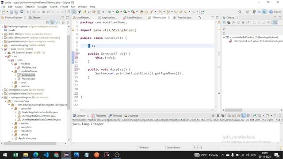Image resolution: width=283 pixels, height=159 pixels.
Task: Toggle Scroll Lock in Console toolbar
Action: coord(234,116)
